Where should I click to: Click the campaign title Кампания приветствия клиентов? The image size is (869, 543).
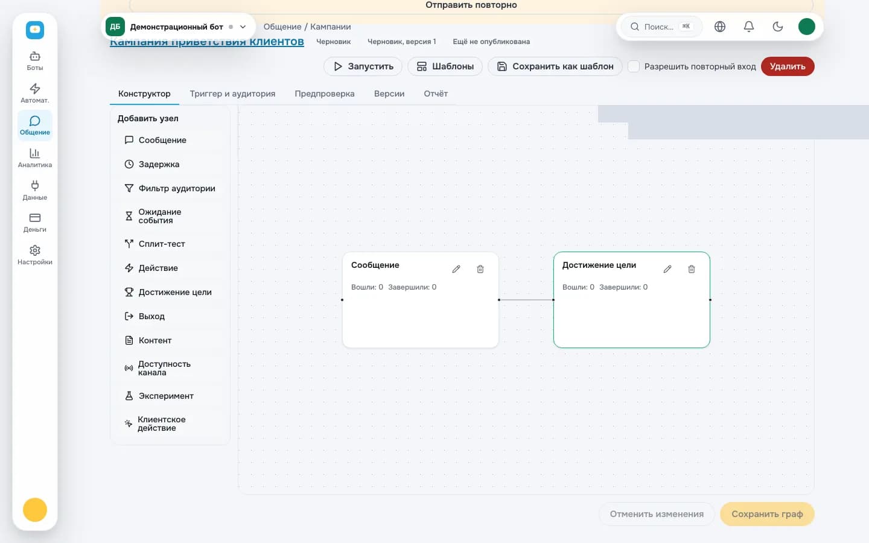(x=207, y=42)
